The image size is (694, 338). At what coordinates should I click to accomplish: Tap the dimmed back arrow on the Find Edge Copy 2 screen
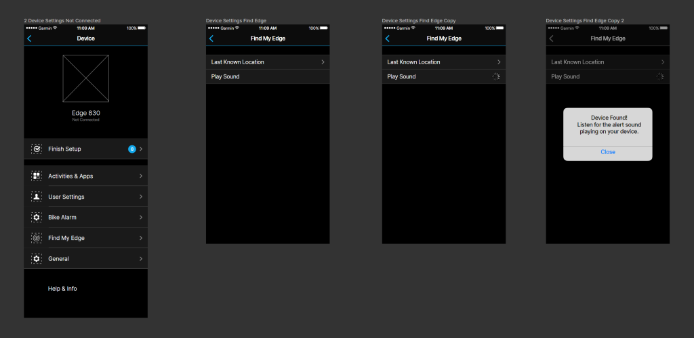551,39
